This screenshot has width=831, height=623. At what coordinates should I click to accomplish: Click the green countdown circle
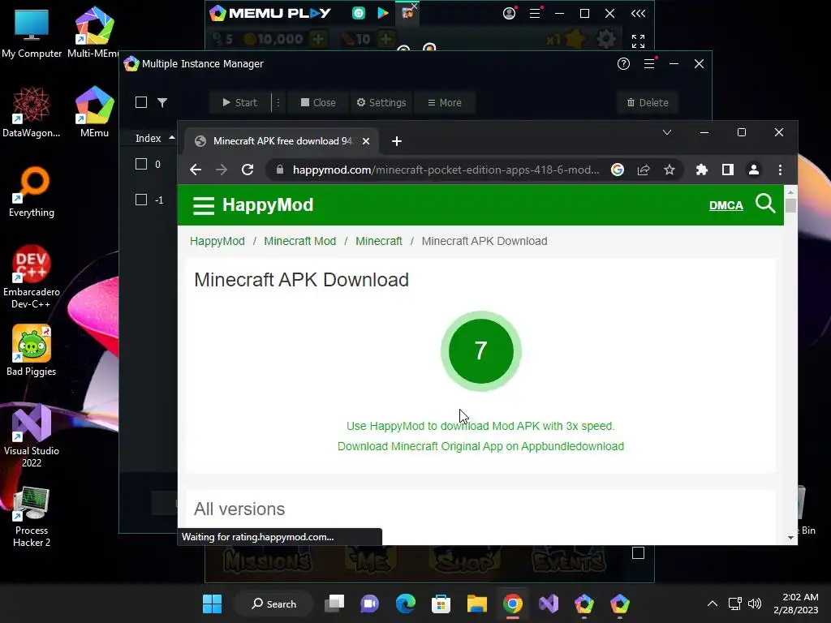(480, 350)
